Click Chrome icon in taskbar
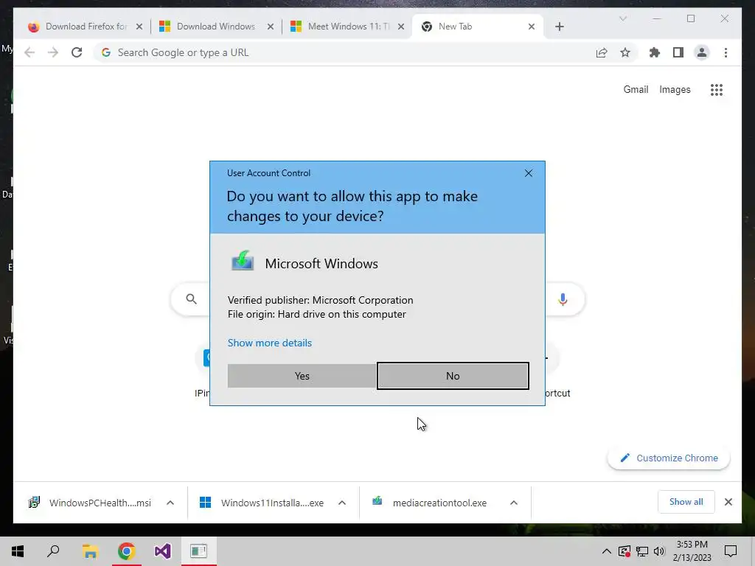 point(126,551)
